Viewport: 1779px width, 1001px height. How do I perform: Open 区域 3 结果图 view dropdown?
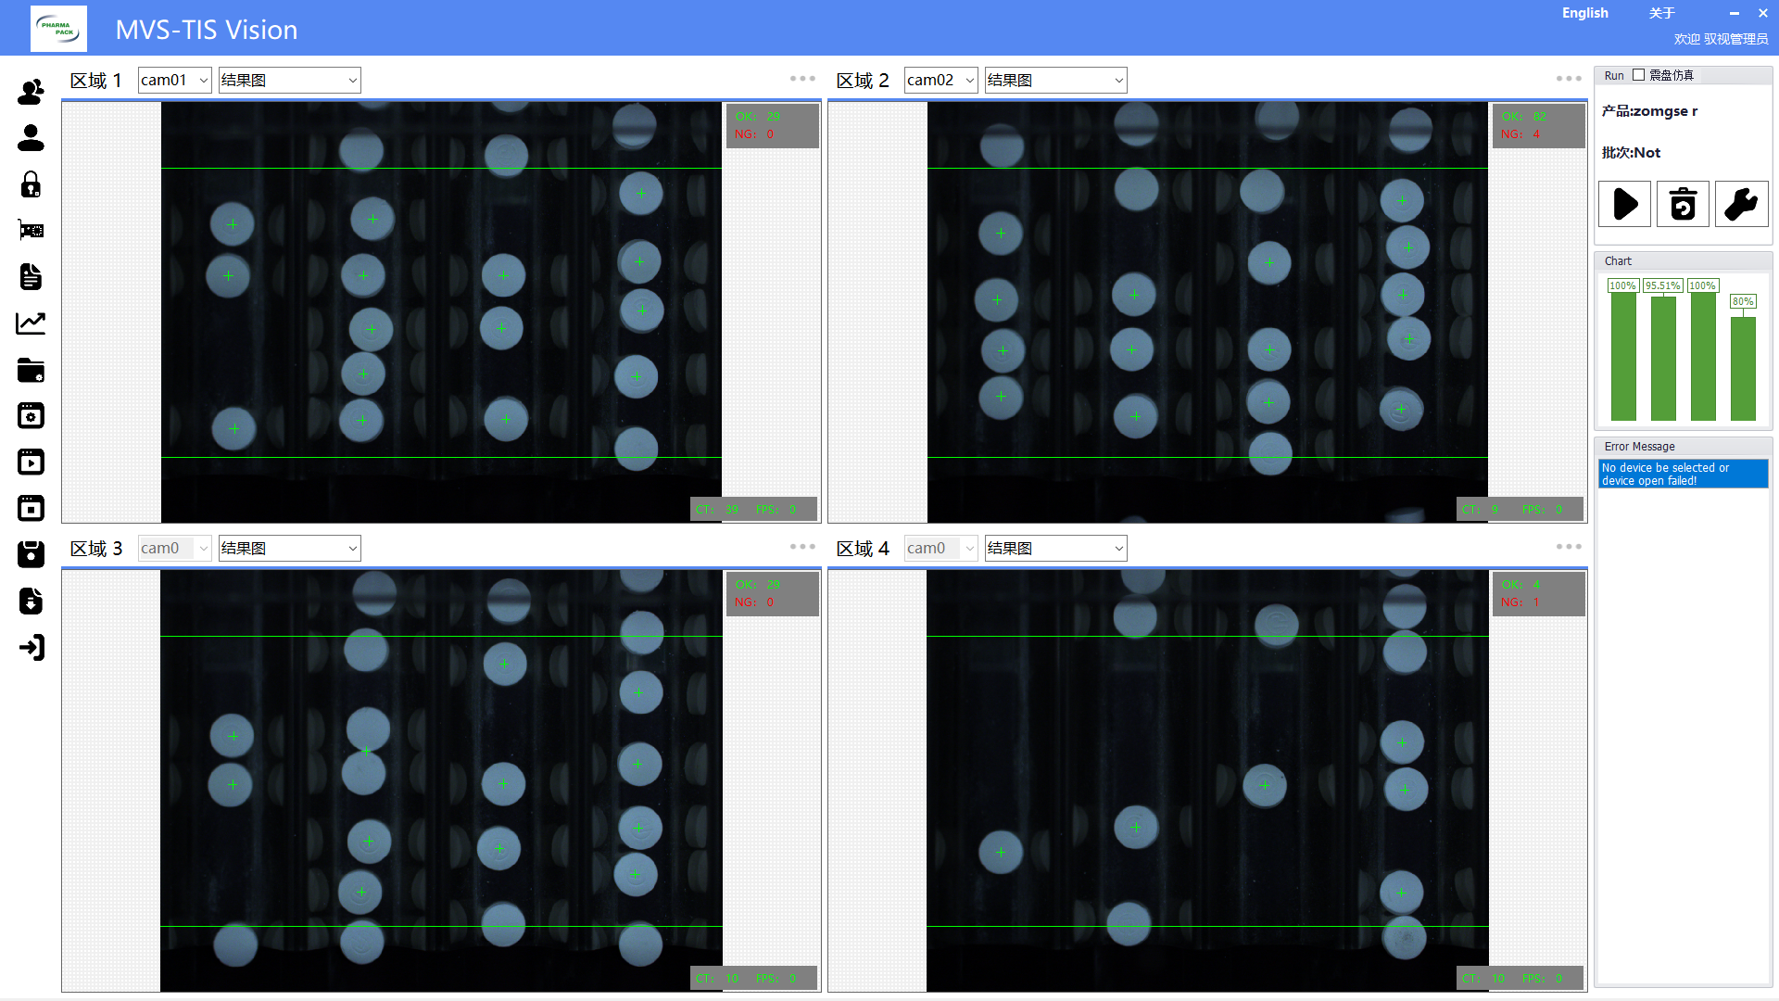(289, 549)
